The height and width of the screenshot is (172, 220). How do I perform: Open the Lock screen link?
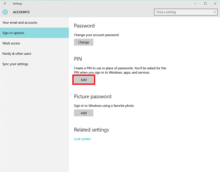point(82,139)
